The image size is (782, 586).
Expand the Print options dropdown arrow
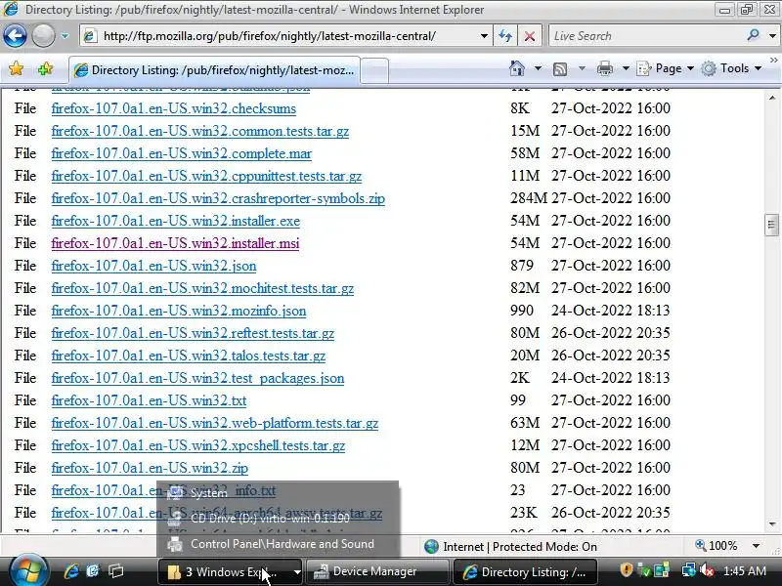(626, 68)
